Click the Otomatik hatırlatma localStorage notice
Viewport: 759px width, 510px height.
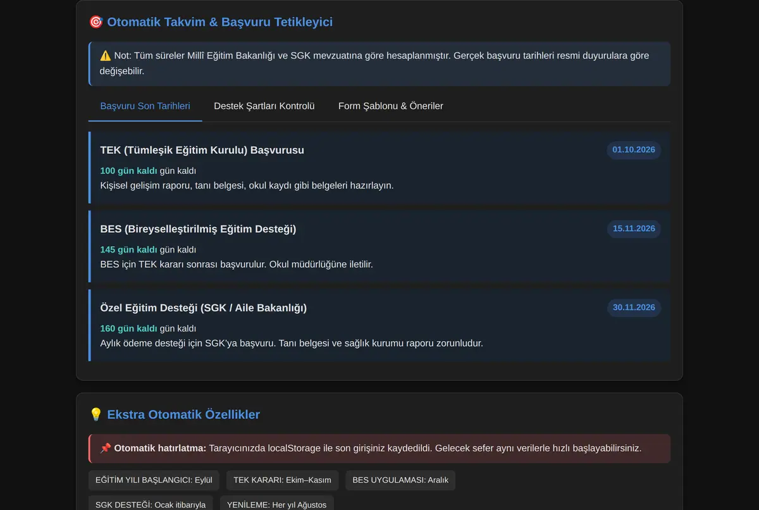pos(379,449)
